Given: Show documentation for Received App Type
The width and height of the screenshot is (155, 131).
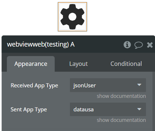Looking at the screenshot, I should pos(121,96).
